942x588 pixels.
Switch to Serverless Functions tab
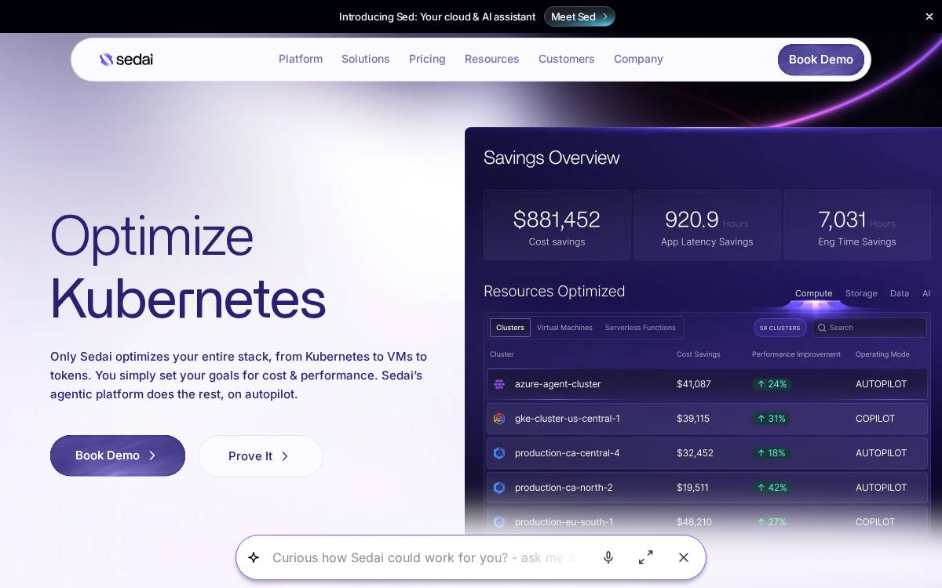pyautogui.click(x=641, y=328)
